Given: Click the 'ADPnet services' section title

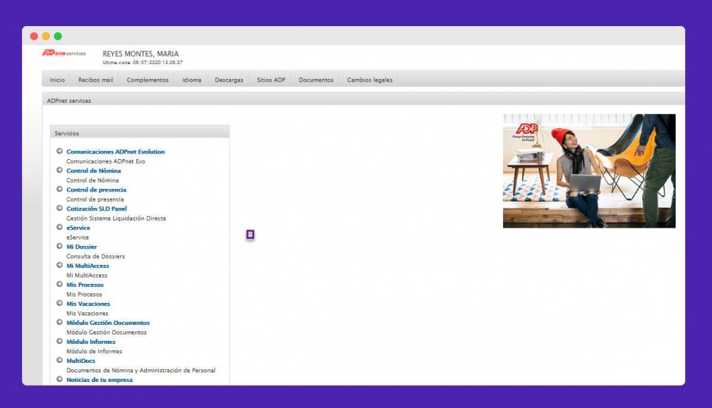Looking at the screenshot, I should click(69, 100).
